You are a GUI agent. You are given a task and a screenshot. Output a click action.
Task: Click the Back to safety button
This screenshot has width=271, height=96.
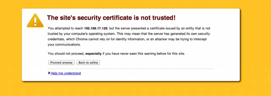pyautogui.click(x=88, y=63)
